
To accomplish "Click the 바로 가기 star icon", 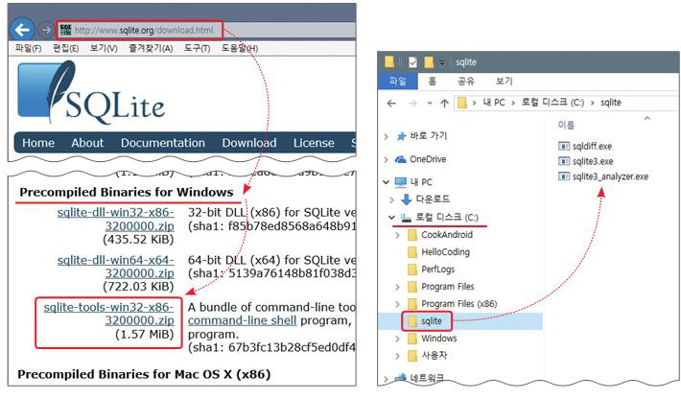I will click(x=401, y=136).
